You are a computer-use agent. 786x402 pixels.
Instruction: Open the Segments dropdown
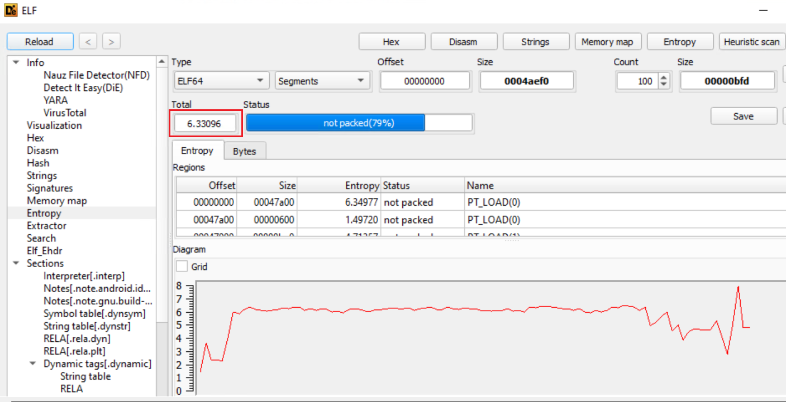[x=322, y=81]
